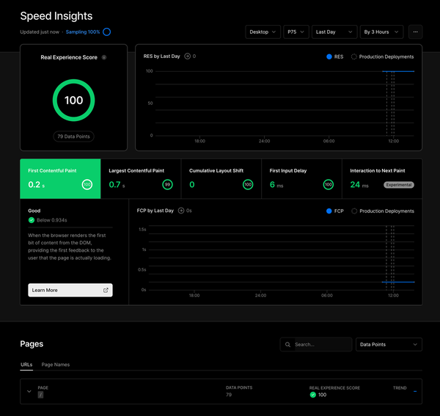Click the external link icon on Learn More
The height and width of the screenshot is (416, 440).
106,291
